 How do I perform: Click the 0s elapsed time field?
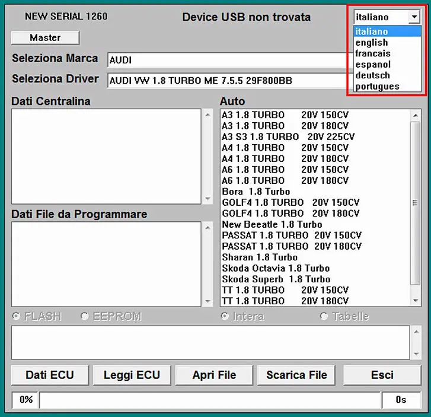[401, 400]
